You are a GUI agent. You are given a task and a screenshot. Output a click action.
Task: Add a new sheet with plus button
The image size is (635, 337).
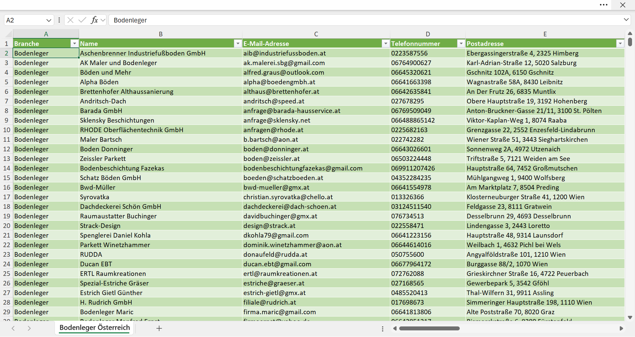pyautogui.click(x=159, y=328)
